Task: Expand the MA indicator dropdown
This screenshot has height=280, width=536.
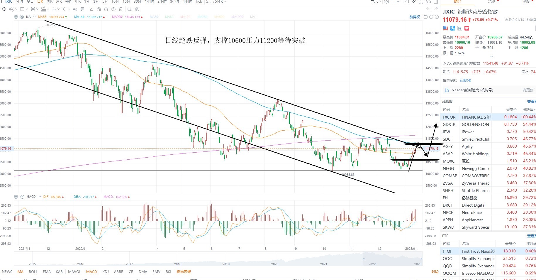Action: click(34, 17)
